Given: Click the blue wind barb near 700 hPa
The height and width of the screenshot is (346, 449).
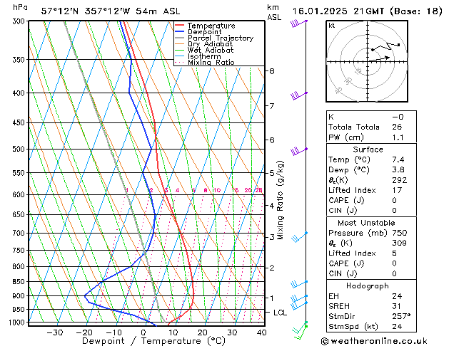Looking at the screenshot, I should tap(298, 236).
